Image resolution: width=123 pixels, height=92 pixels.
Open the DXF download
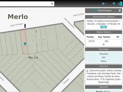(x=104, y=57)
